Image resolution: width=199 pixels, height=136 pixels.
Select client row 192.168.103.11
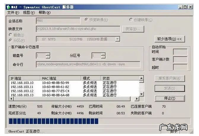point(74,87)
